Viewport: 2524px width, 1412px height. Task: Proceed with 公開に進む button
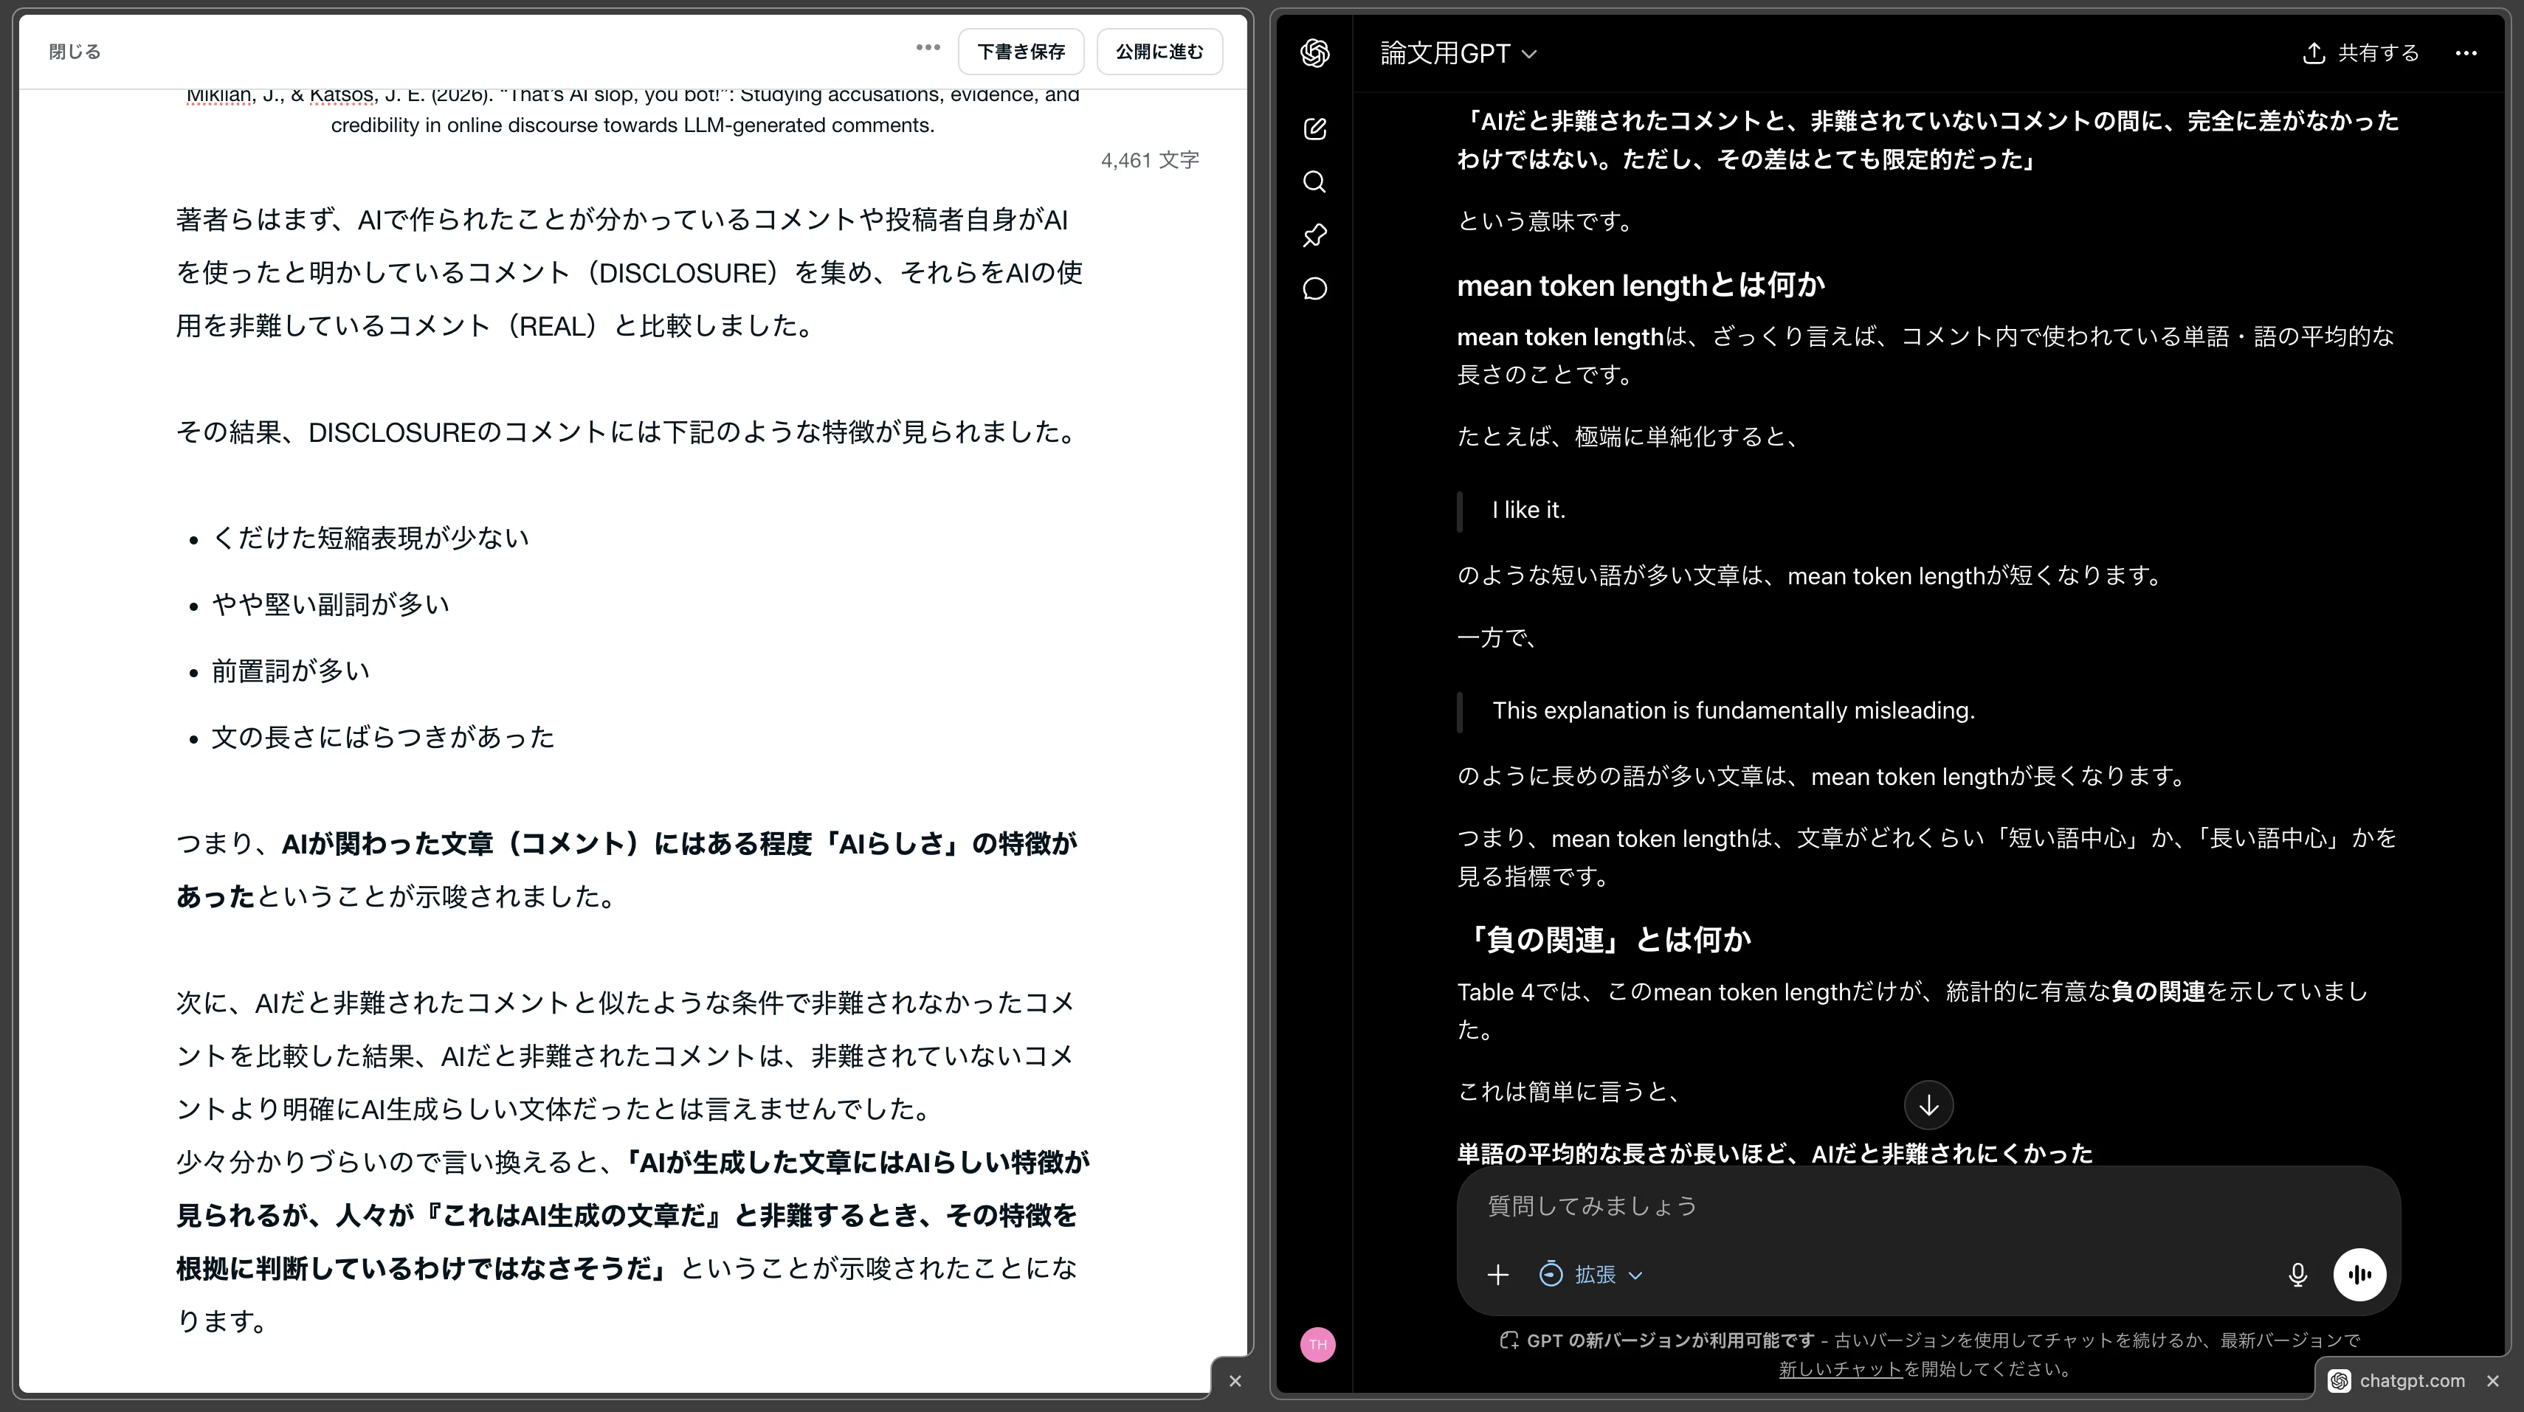[x=1159, y=52]
